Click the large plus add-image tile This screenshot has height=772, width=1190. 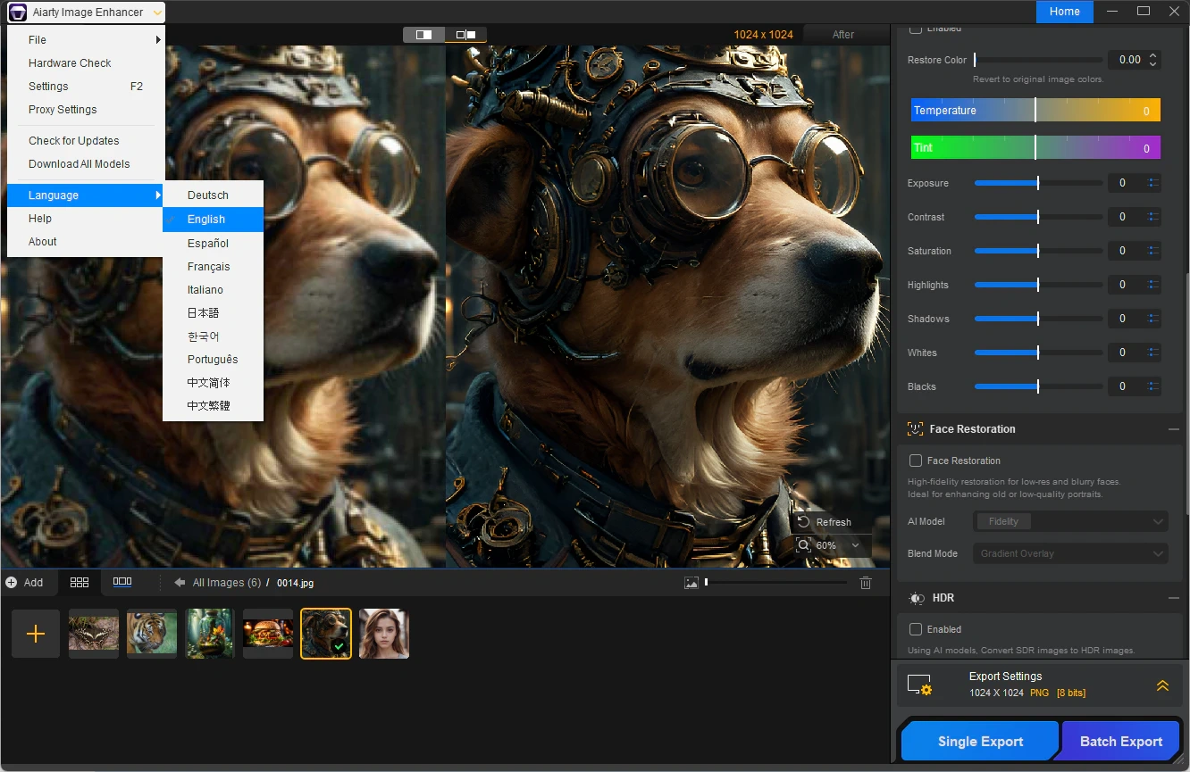pos(36,634)
